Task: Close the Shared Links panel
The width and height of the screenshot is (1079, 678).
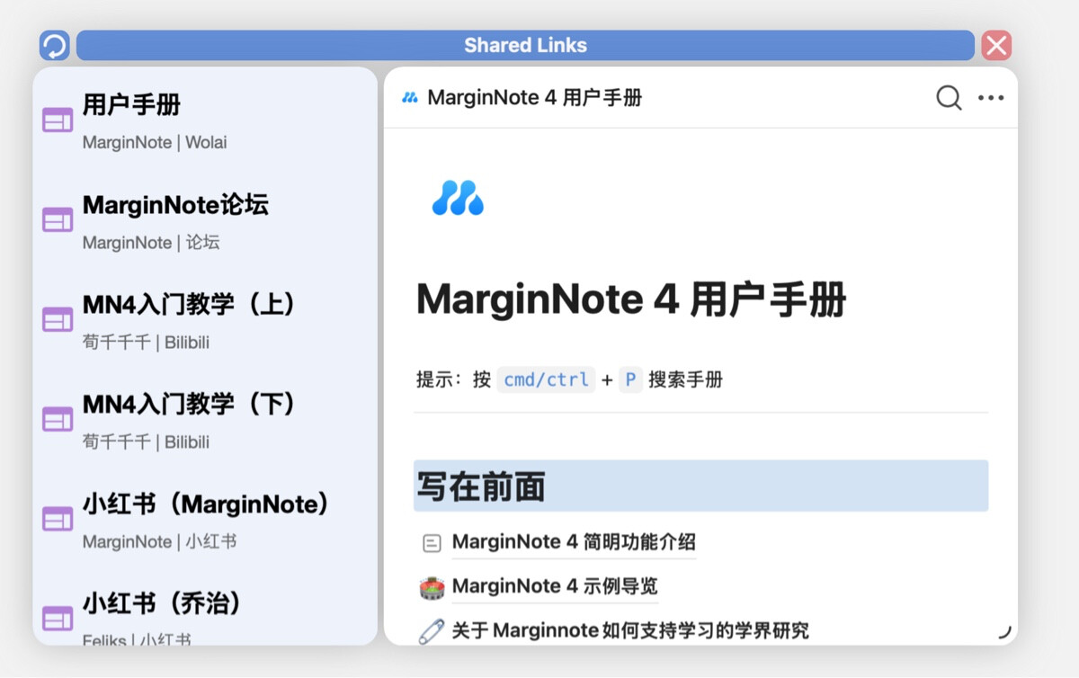Action: (x=996, y=45)
